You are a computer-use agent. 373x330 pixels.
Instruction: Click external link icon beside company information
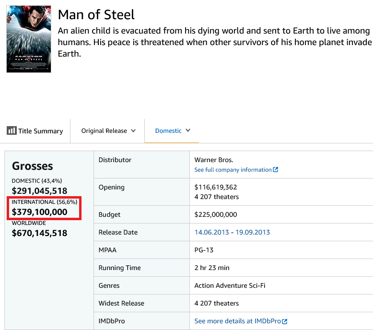(x=276, y=170)
